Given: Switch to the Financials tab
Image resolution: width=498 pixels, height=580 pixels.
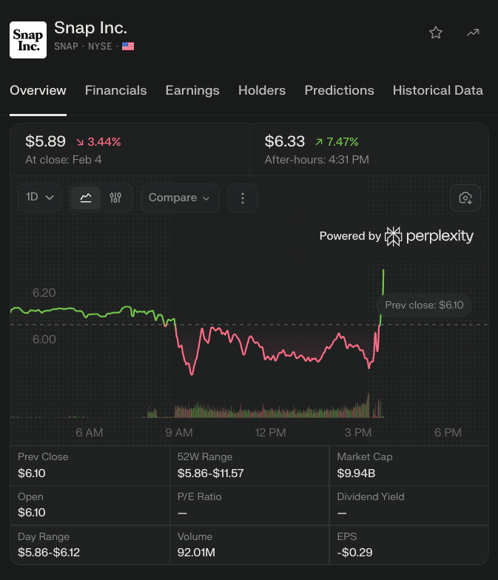Looking at the screenshot, I should point(115,90).
